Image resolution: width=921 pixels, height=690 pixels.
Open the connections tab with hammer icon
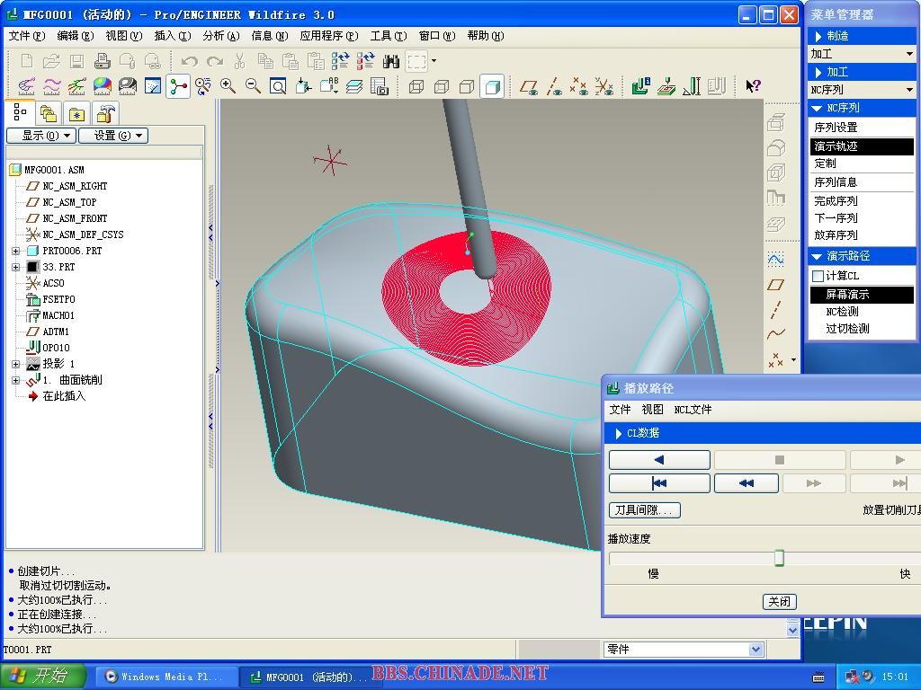click(105, 113)
